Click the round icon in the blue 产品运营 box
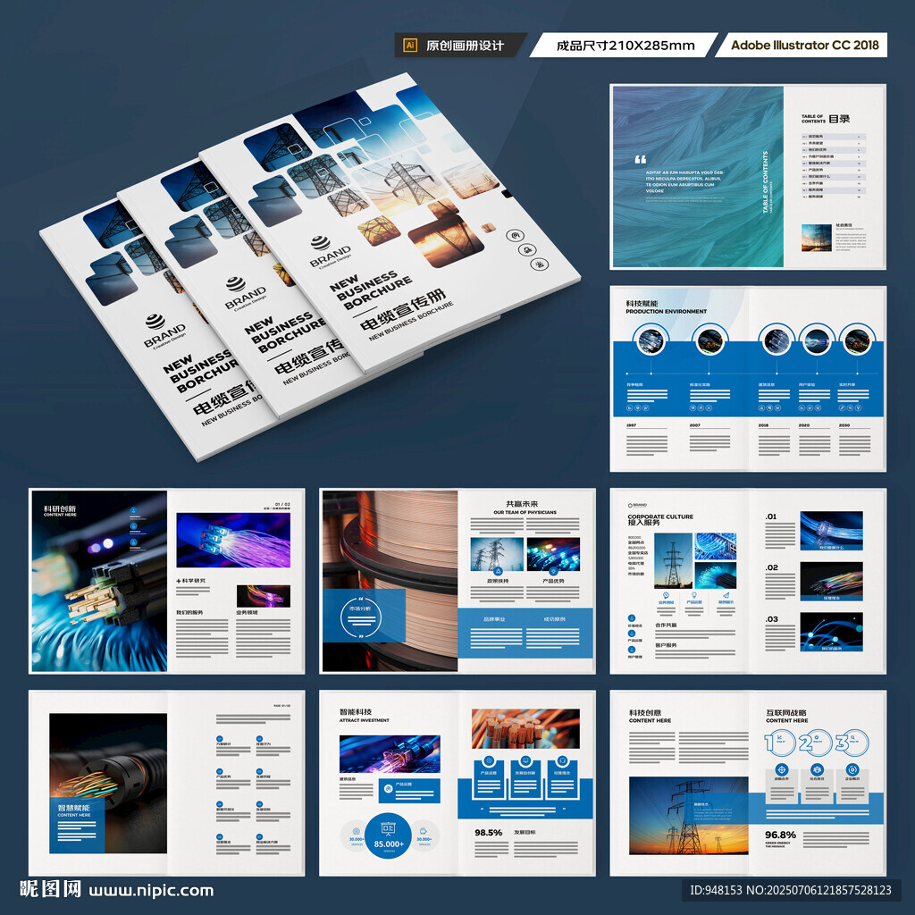Screen dimensions: 915x915 click(389, 790)
